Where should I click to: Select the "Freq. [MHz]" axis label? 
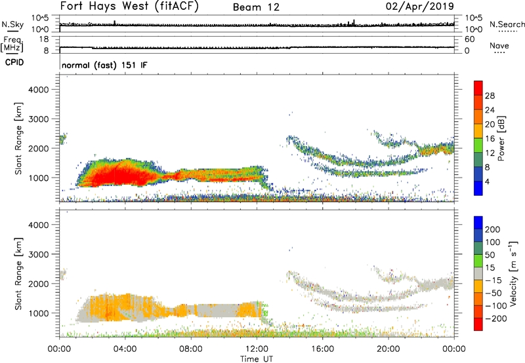coord(12,44)
